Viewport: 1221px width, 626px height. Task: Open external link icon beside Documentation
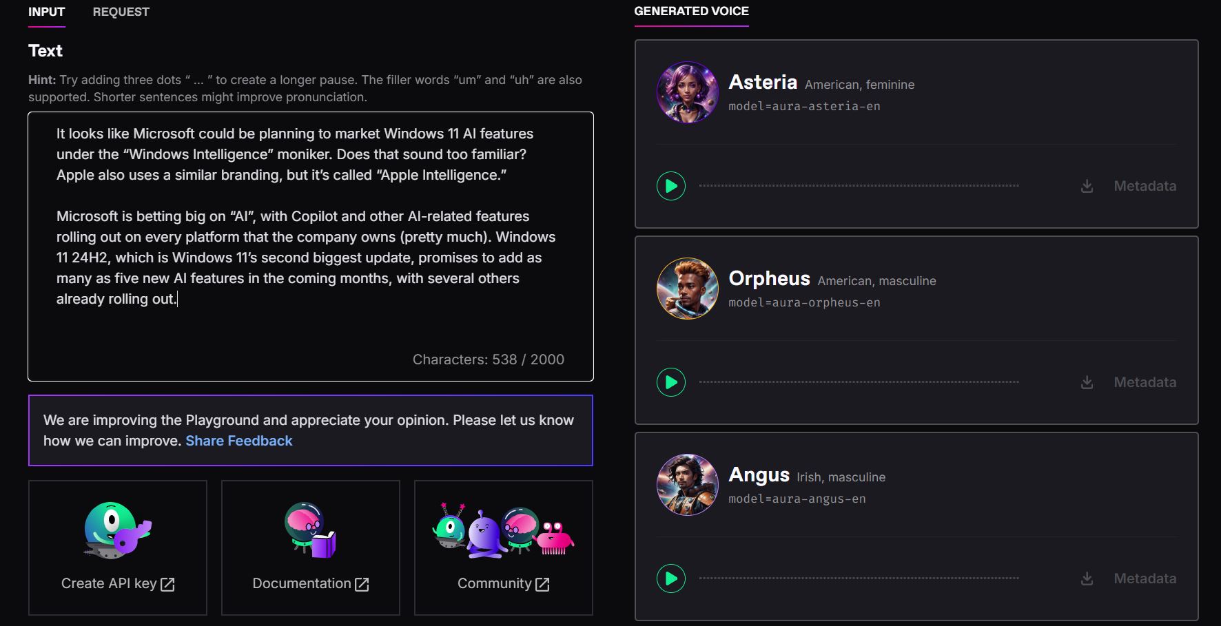[362, 585]
